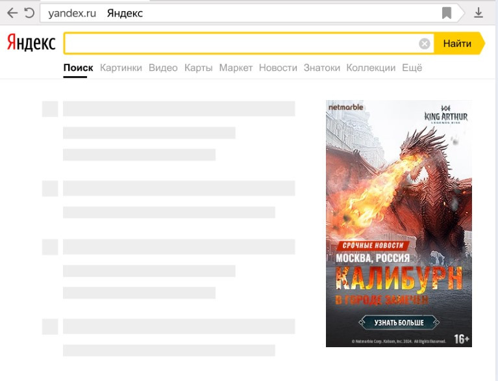Viewport: 498px width, 381px height.
Task: Switch to the Знатоки tab
Action: (322, 68)
